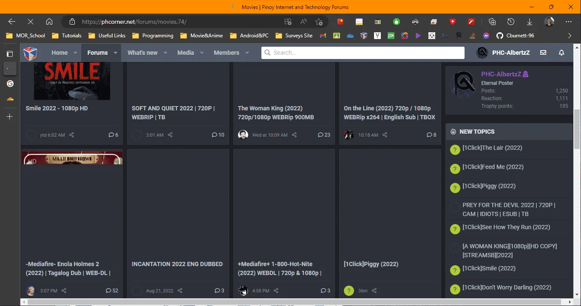Open new topic [1Click]Feed Me (2022)
Image resolution: width=581 pixels, height=306 pixels.
(493, 167)
